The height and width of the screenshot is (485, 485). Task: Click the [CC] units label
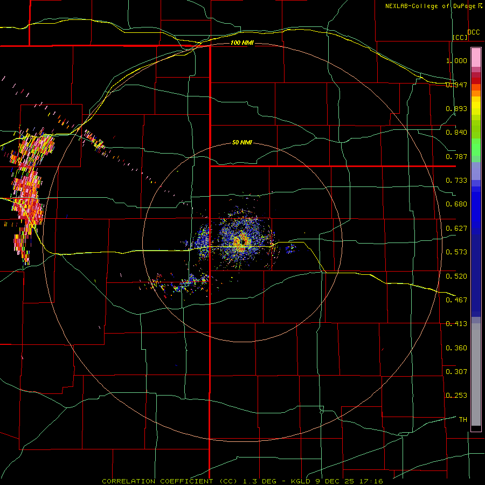point(460,37)
